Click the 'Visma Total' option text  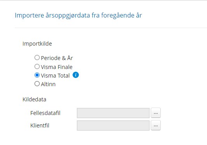[55, 76]
